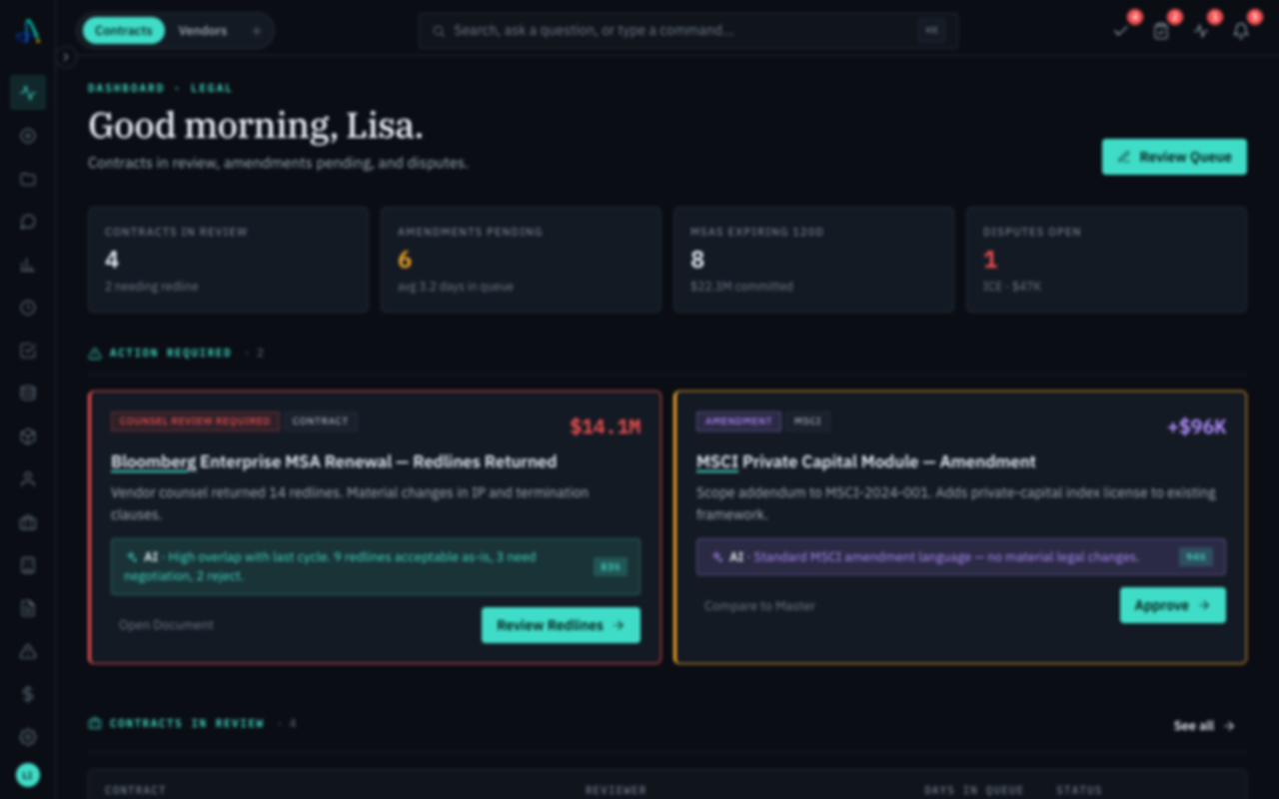Click the purple Amendment tag
Image resolution: width=1279 pixels, height=799 pixels.
738,421
